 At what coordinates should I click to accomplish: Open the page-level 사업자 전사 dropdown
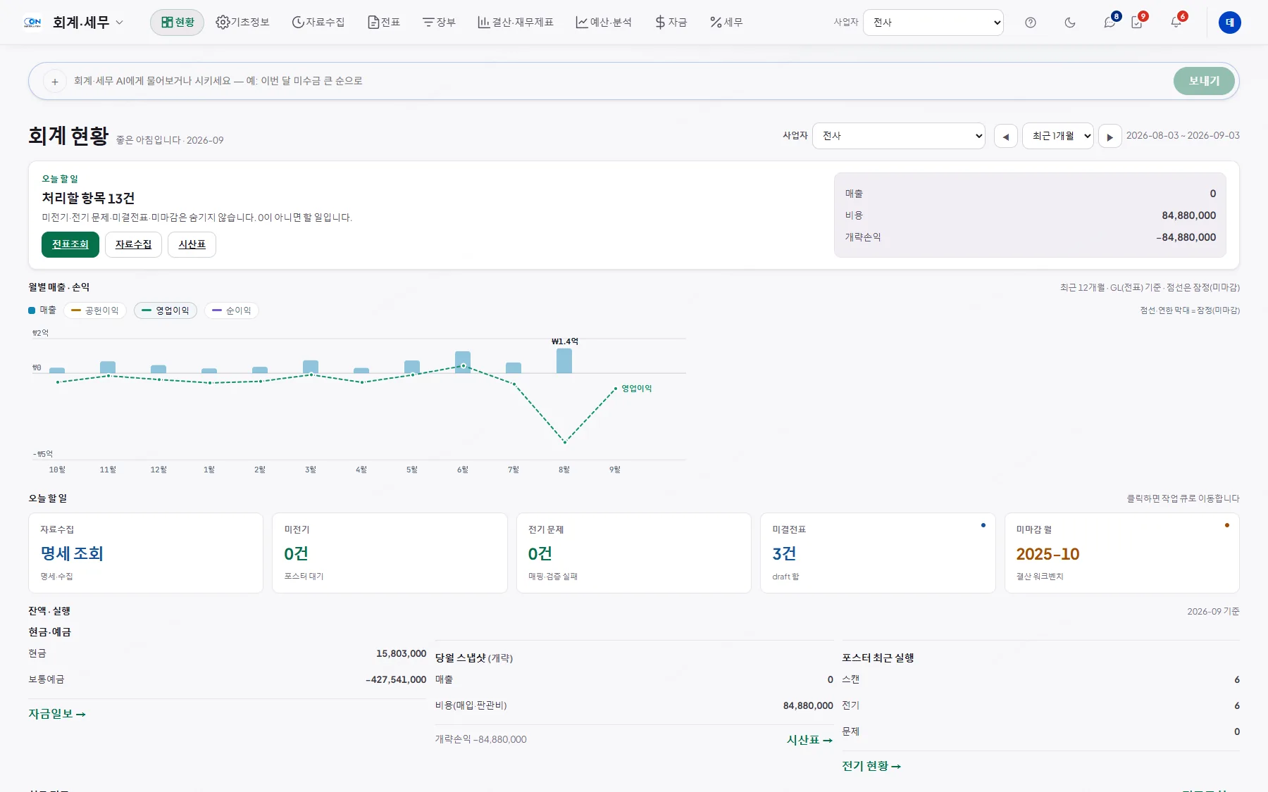[899, 136]
